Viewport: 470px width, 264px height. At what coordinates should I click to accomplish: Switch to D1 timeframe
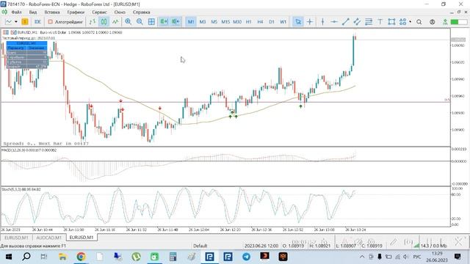click(x=272, y=22)
